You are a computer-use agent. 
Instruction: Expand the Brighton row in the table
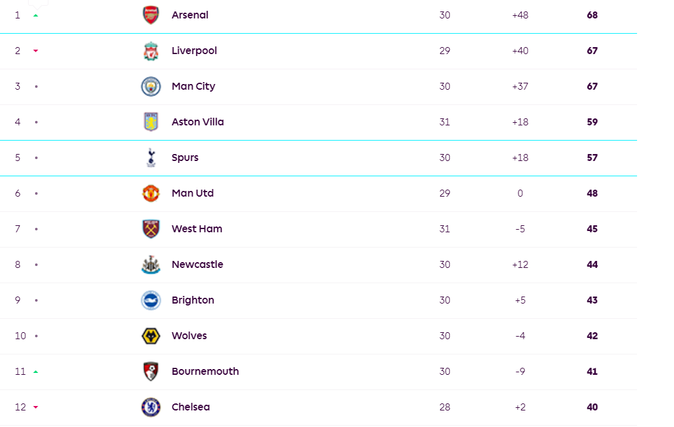(319, 300)
